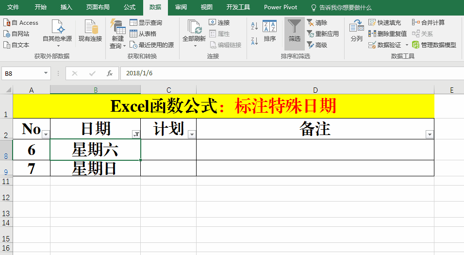This screenshot has height=255, width=464.
Task: Open existing connections (现有连接)
Action: 90,31
